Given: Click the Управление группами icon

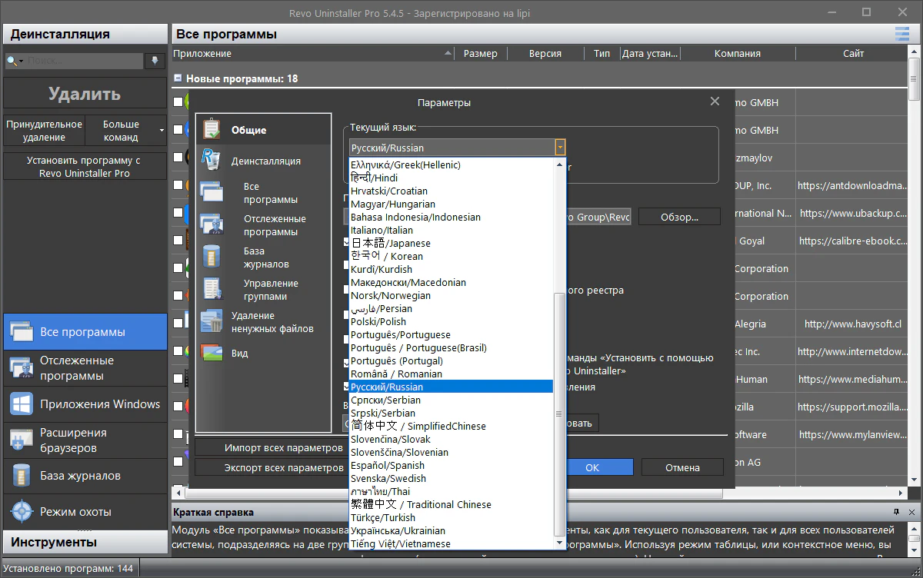Looking at the screenshot, I should click(212, 289).
